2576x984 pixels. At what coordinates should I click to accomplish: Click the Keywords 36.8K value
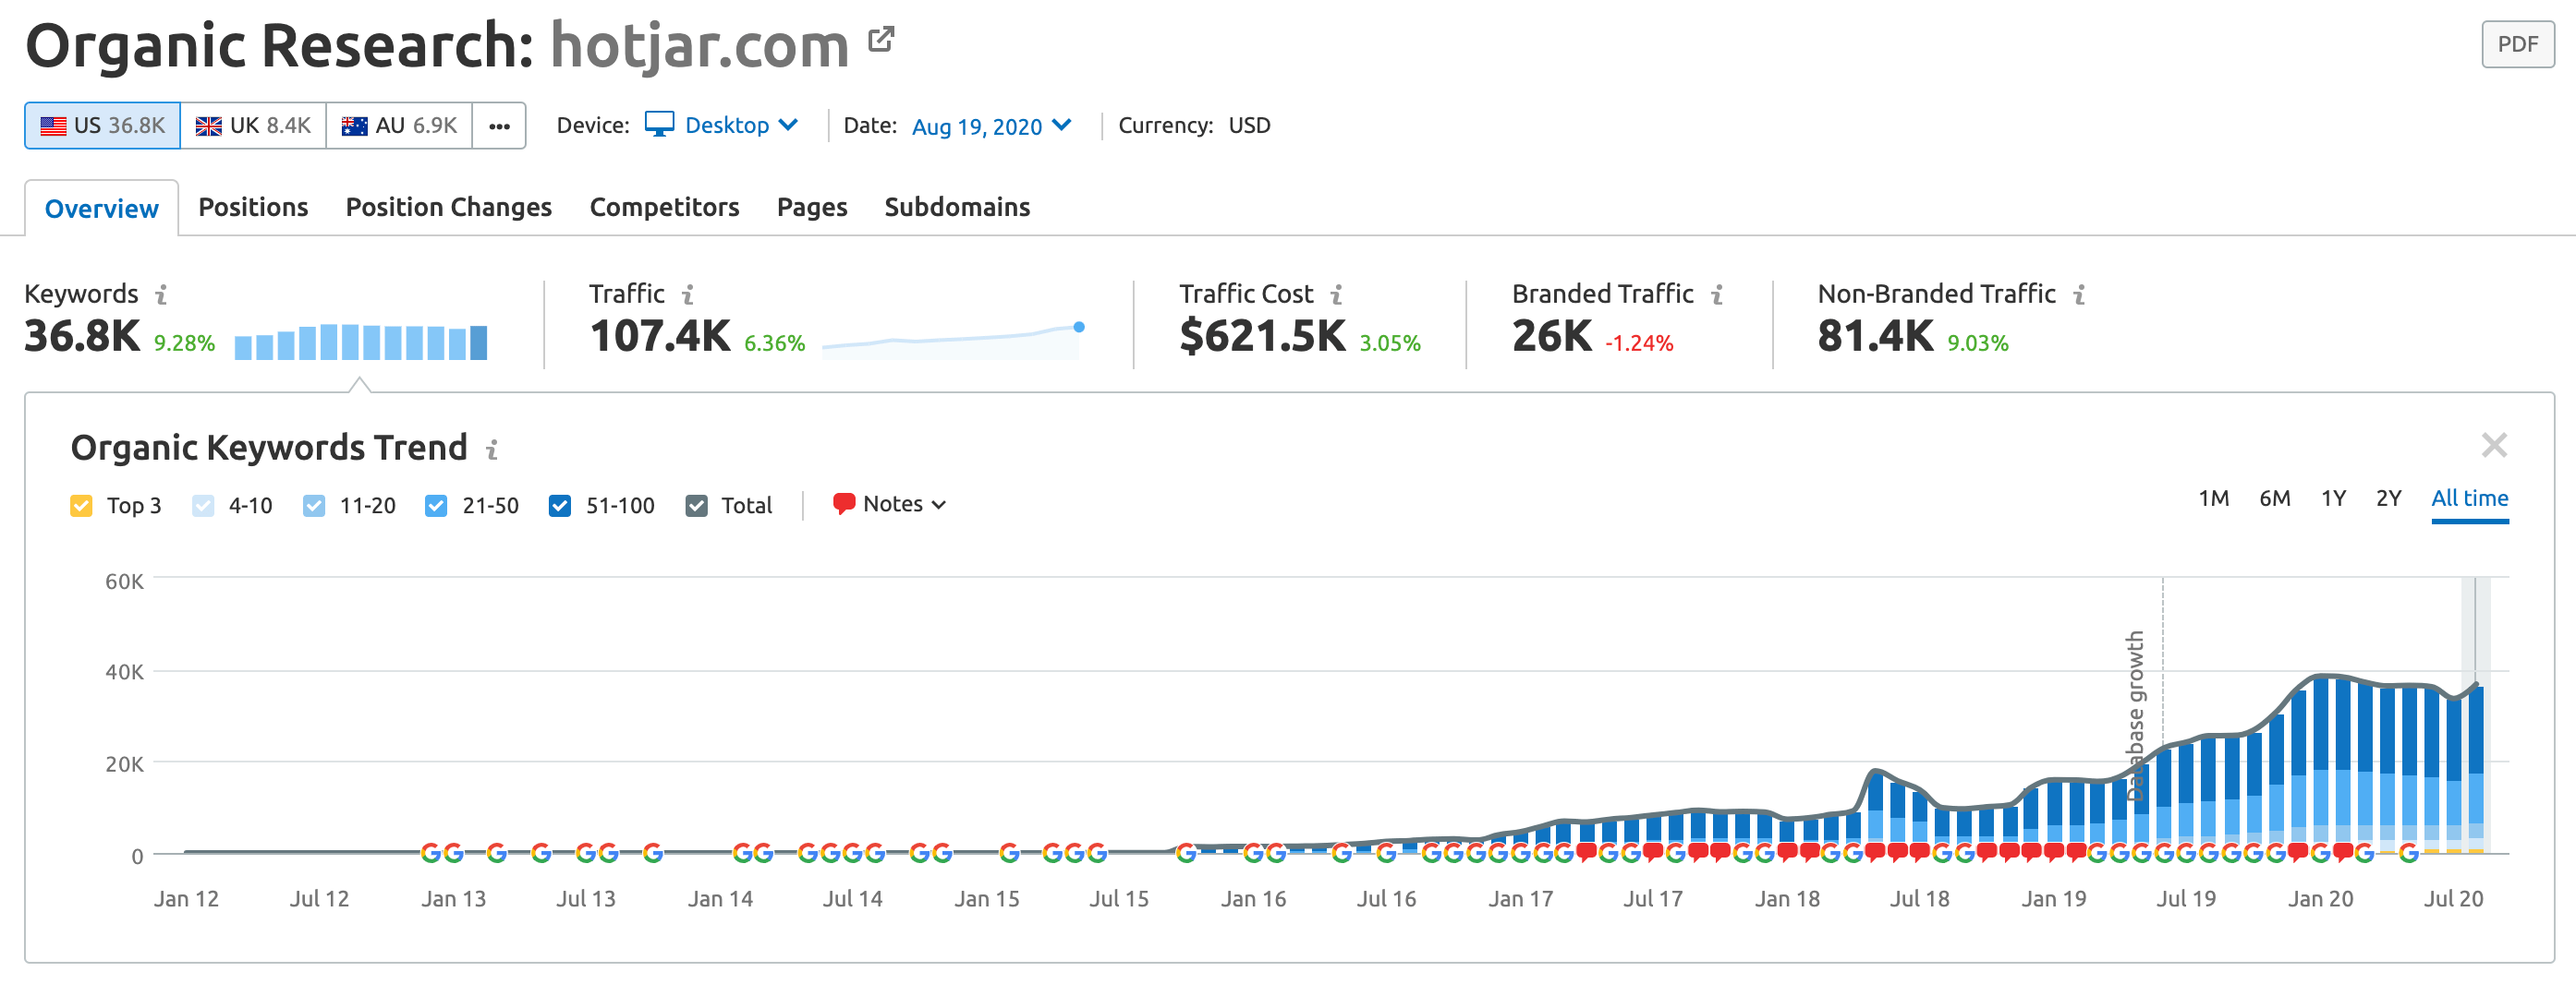point(82,337)
